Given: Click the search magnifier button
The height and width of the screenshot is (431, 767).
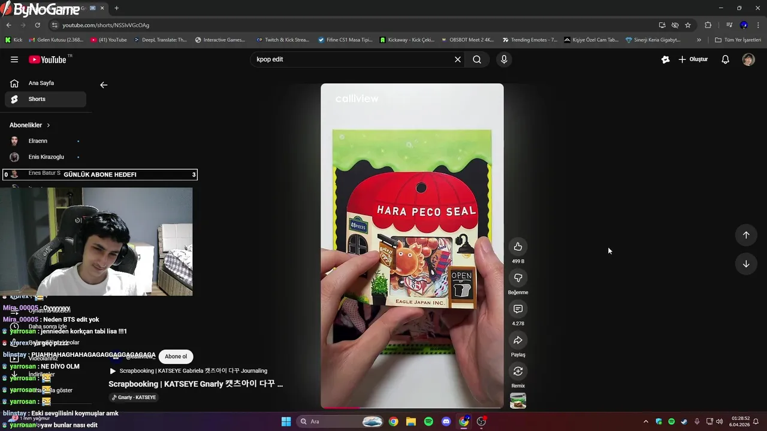Looking at the screenshot, I should (x=477, y=59).
